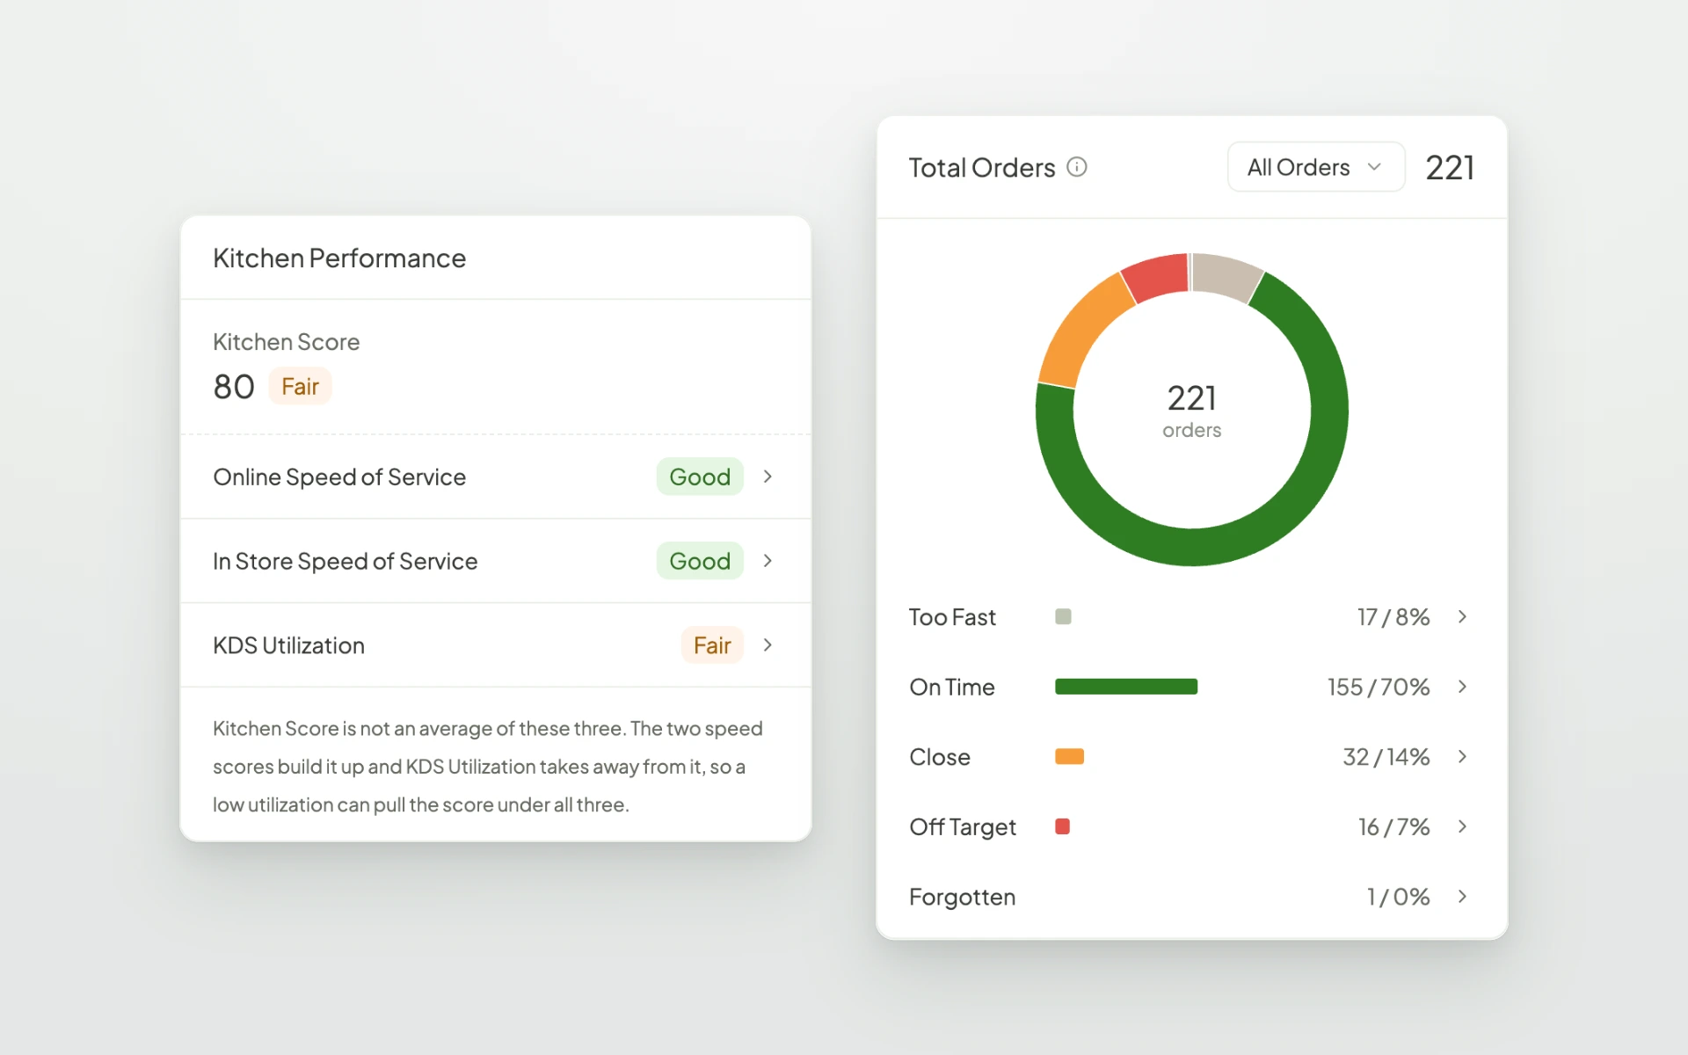This screenshot has width=1688, height=1055.
Task: Click the 155 / 70% value
Action: [1379, 687]
